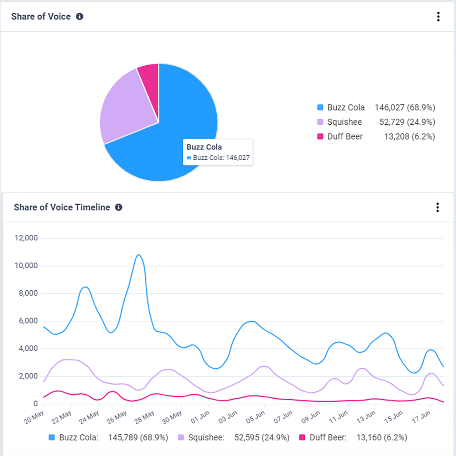The image size is (456, 456).
Task: Select the Share of Voice Timeline header
Action: 62,207
